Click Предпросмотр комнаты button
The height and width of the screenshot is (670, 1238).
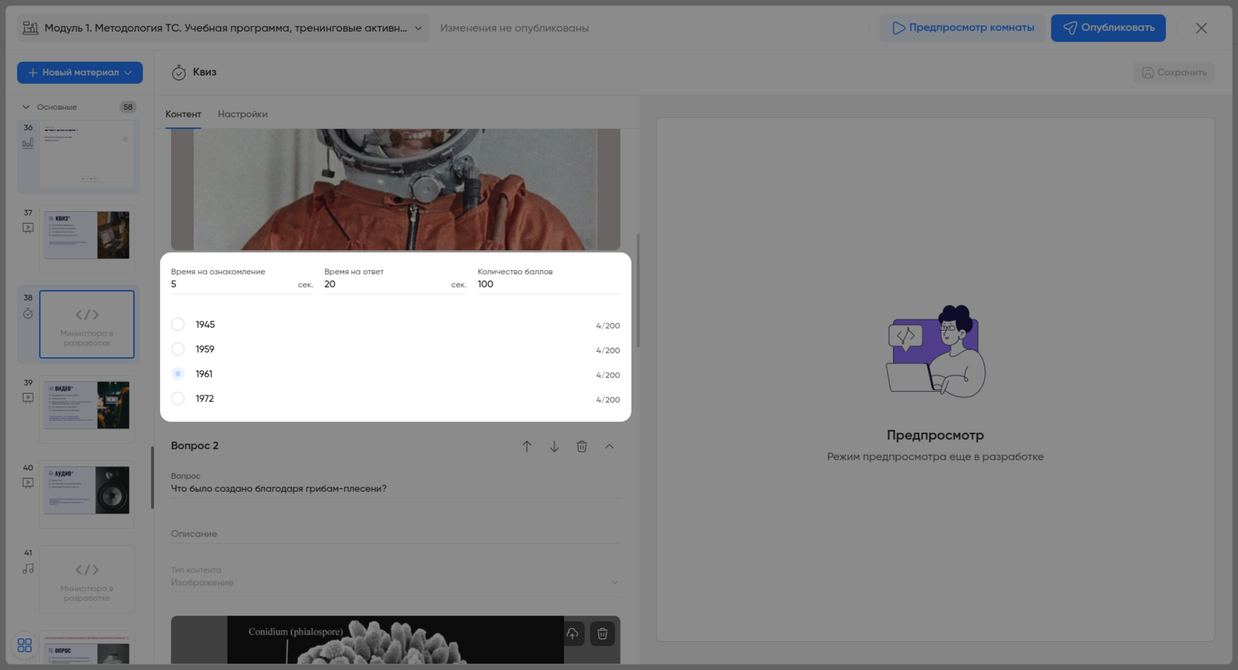pos(962,28)
